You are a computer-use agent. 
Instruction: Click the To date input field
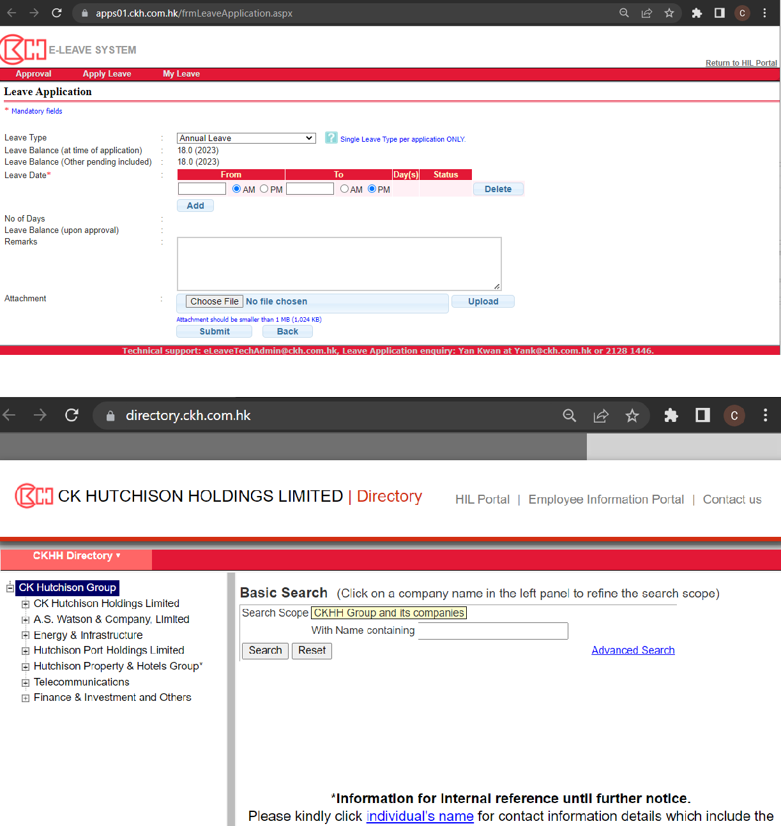pyautogui.click(x=310, y=189)
